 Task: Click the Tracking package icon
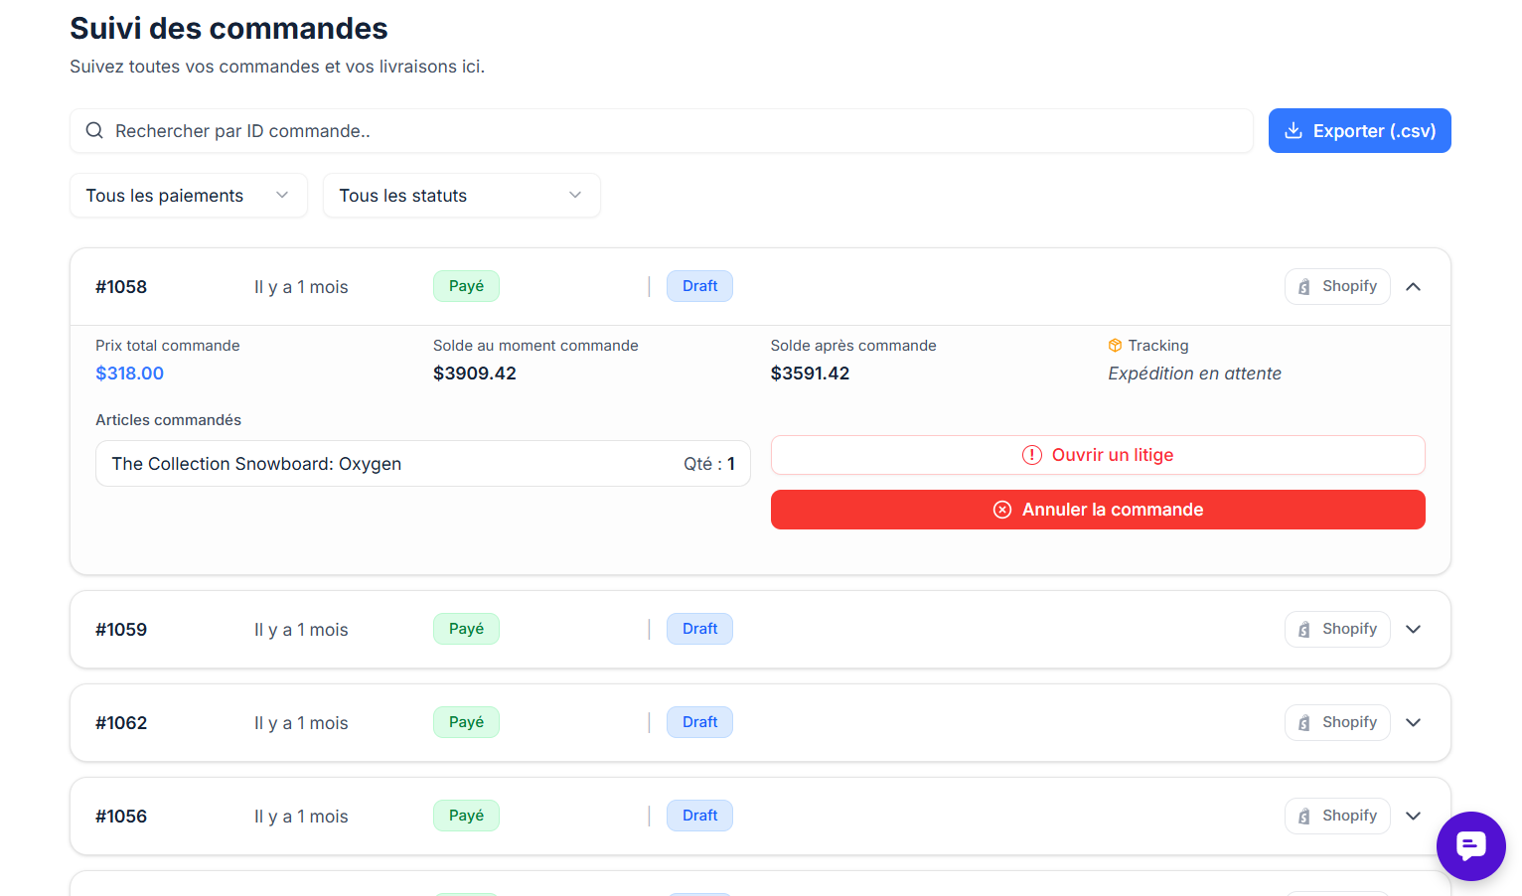(1115, 346)
